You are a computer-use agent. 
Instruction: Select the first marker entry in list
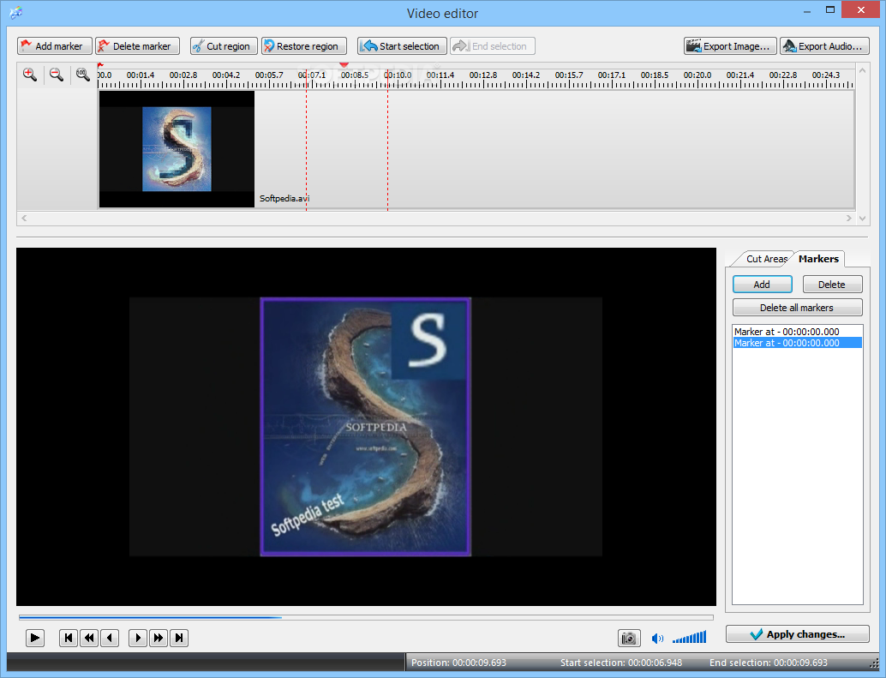pos(797,332)
